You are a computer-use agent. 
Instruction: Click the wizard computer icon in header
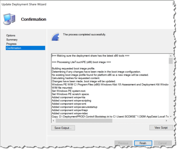[9, 19]
